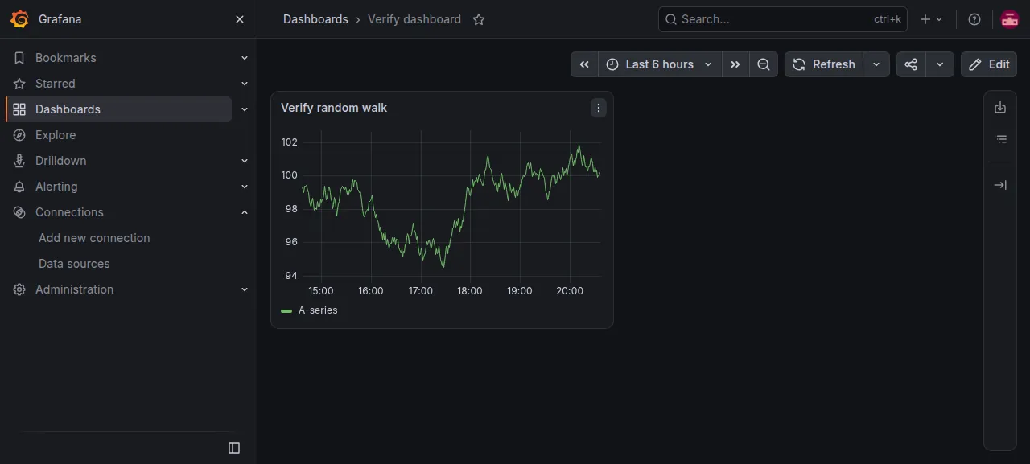Open the Starred menu item

point(55,84)
